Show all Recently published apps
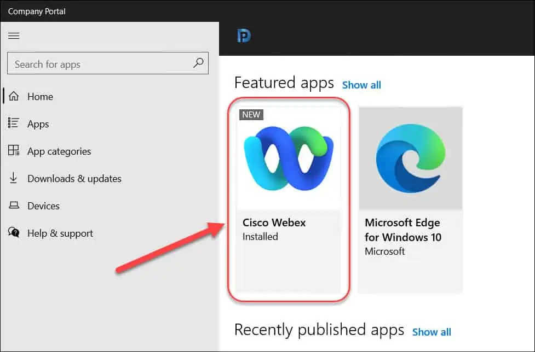This screenshot has width=535, height=352. tap(432, 332)
